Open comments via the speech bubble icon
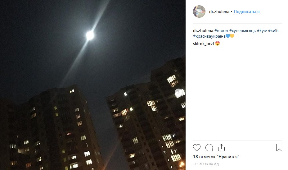 [209, 148]
